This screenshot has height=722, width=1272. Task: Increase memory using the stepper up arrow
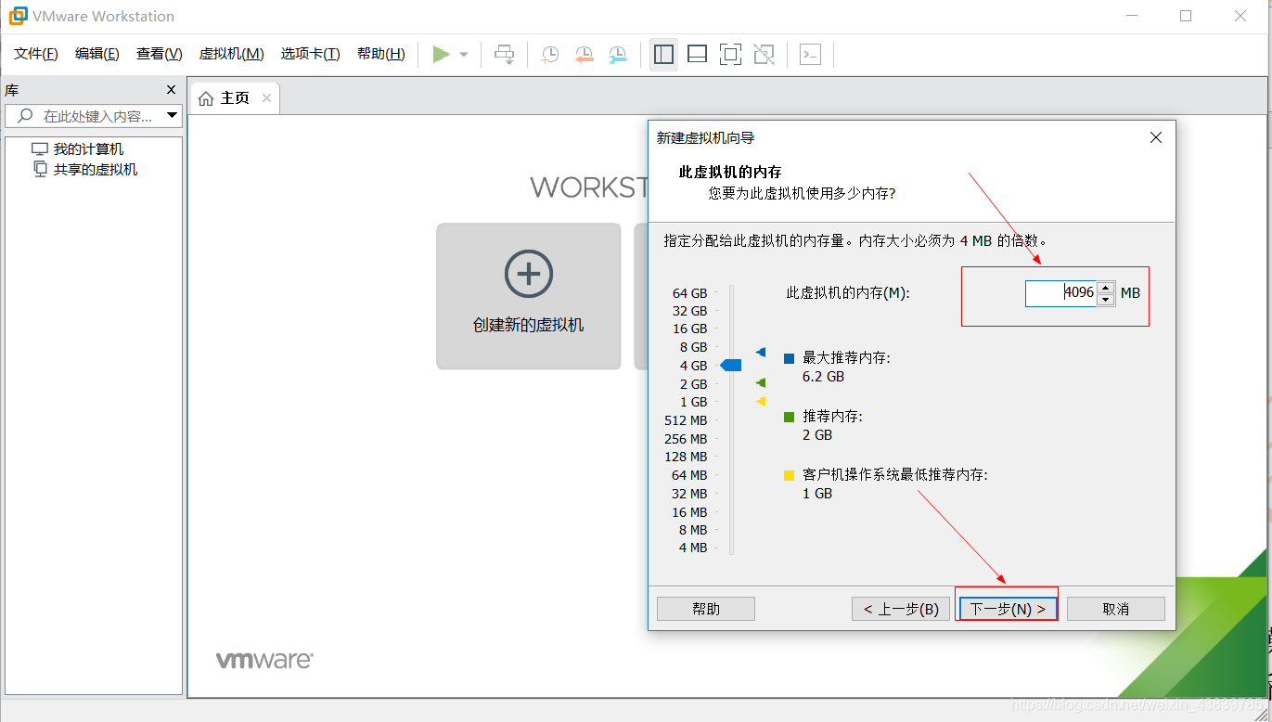(1105, 288)
